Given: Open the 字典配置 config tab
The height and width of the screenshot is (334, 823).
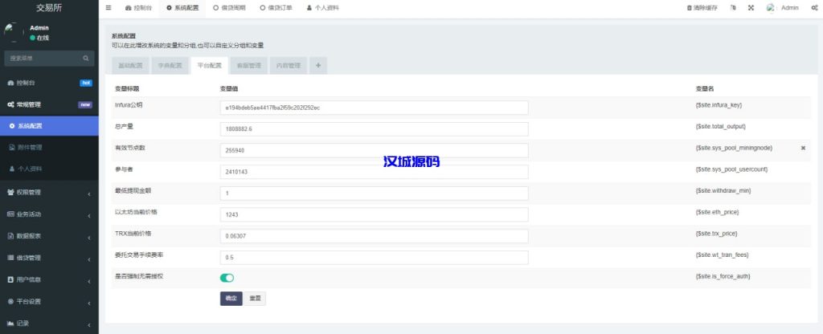Looking at the screenshot, I should coord(170,66).
